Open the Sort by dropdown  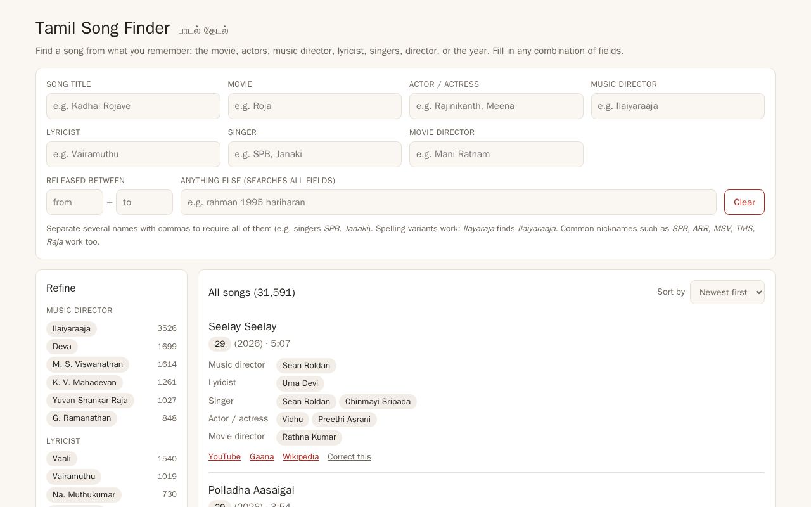tap(727, 292)
